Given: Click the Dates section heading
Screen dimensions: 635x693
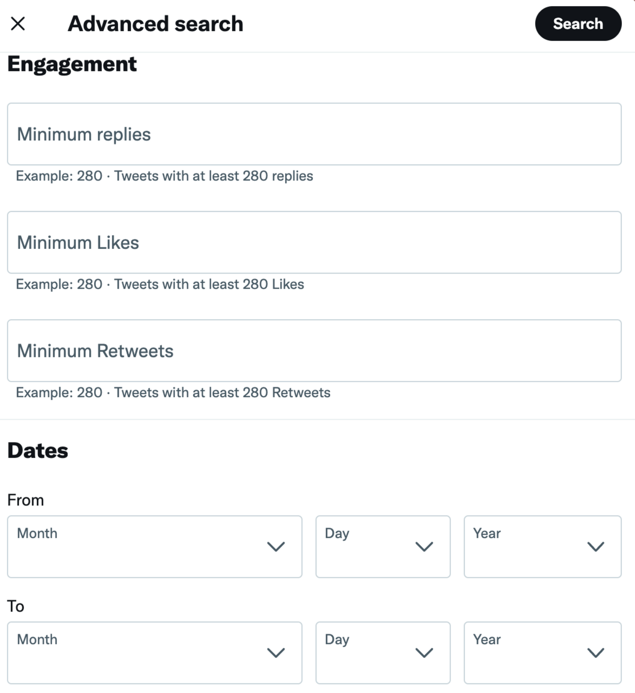Looking at the screenshot, I should click(x=38, y=451).
